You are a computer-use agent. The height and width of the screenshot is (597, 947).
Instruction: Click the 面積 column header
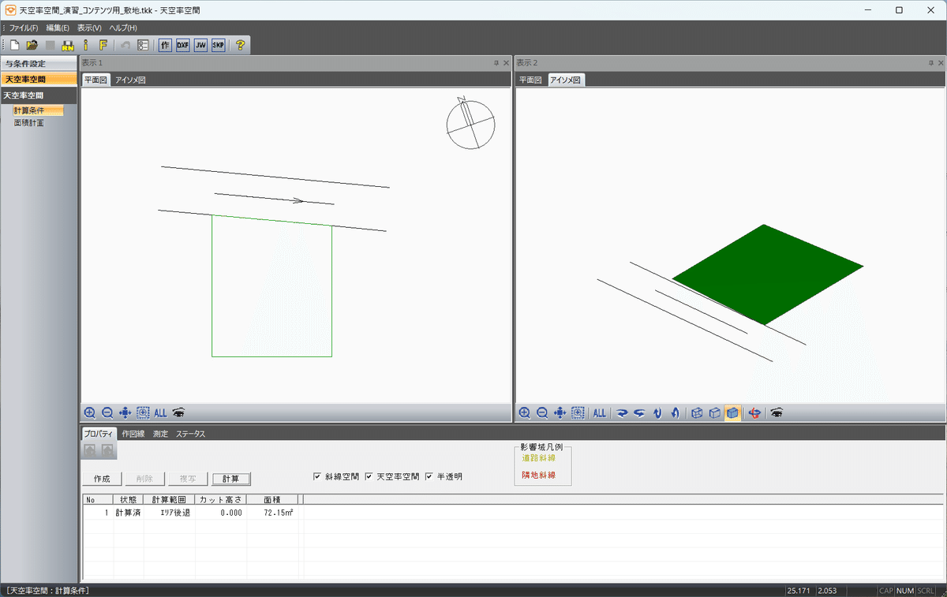coord(271,499)
